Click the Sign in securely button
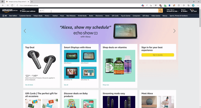The width and height of the screenshot is (201, 108). [158, 55]
